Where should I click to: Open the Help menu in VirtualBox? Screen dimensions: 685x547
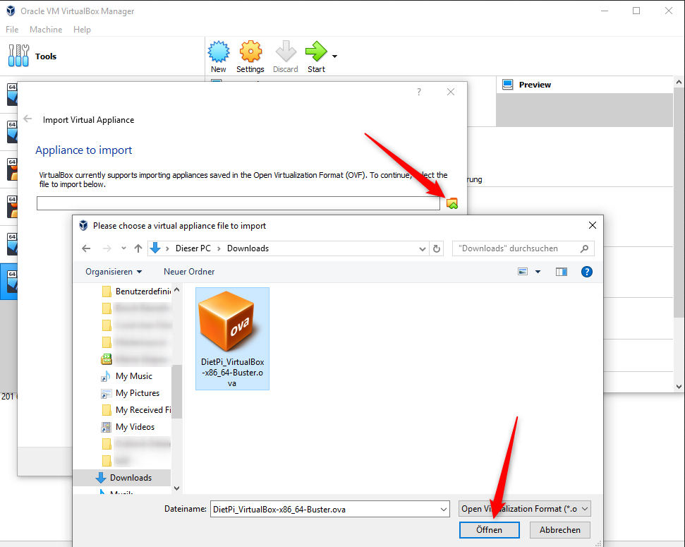(82, 30)
